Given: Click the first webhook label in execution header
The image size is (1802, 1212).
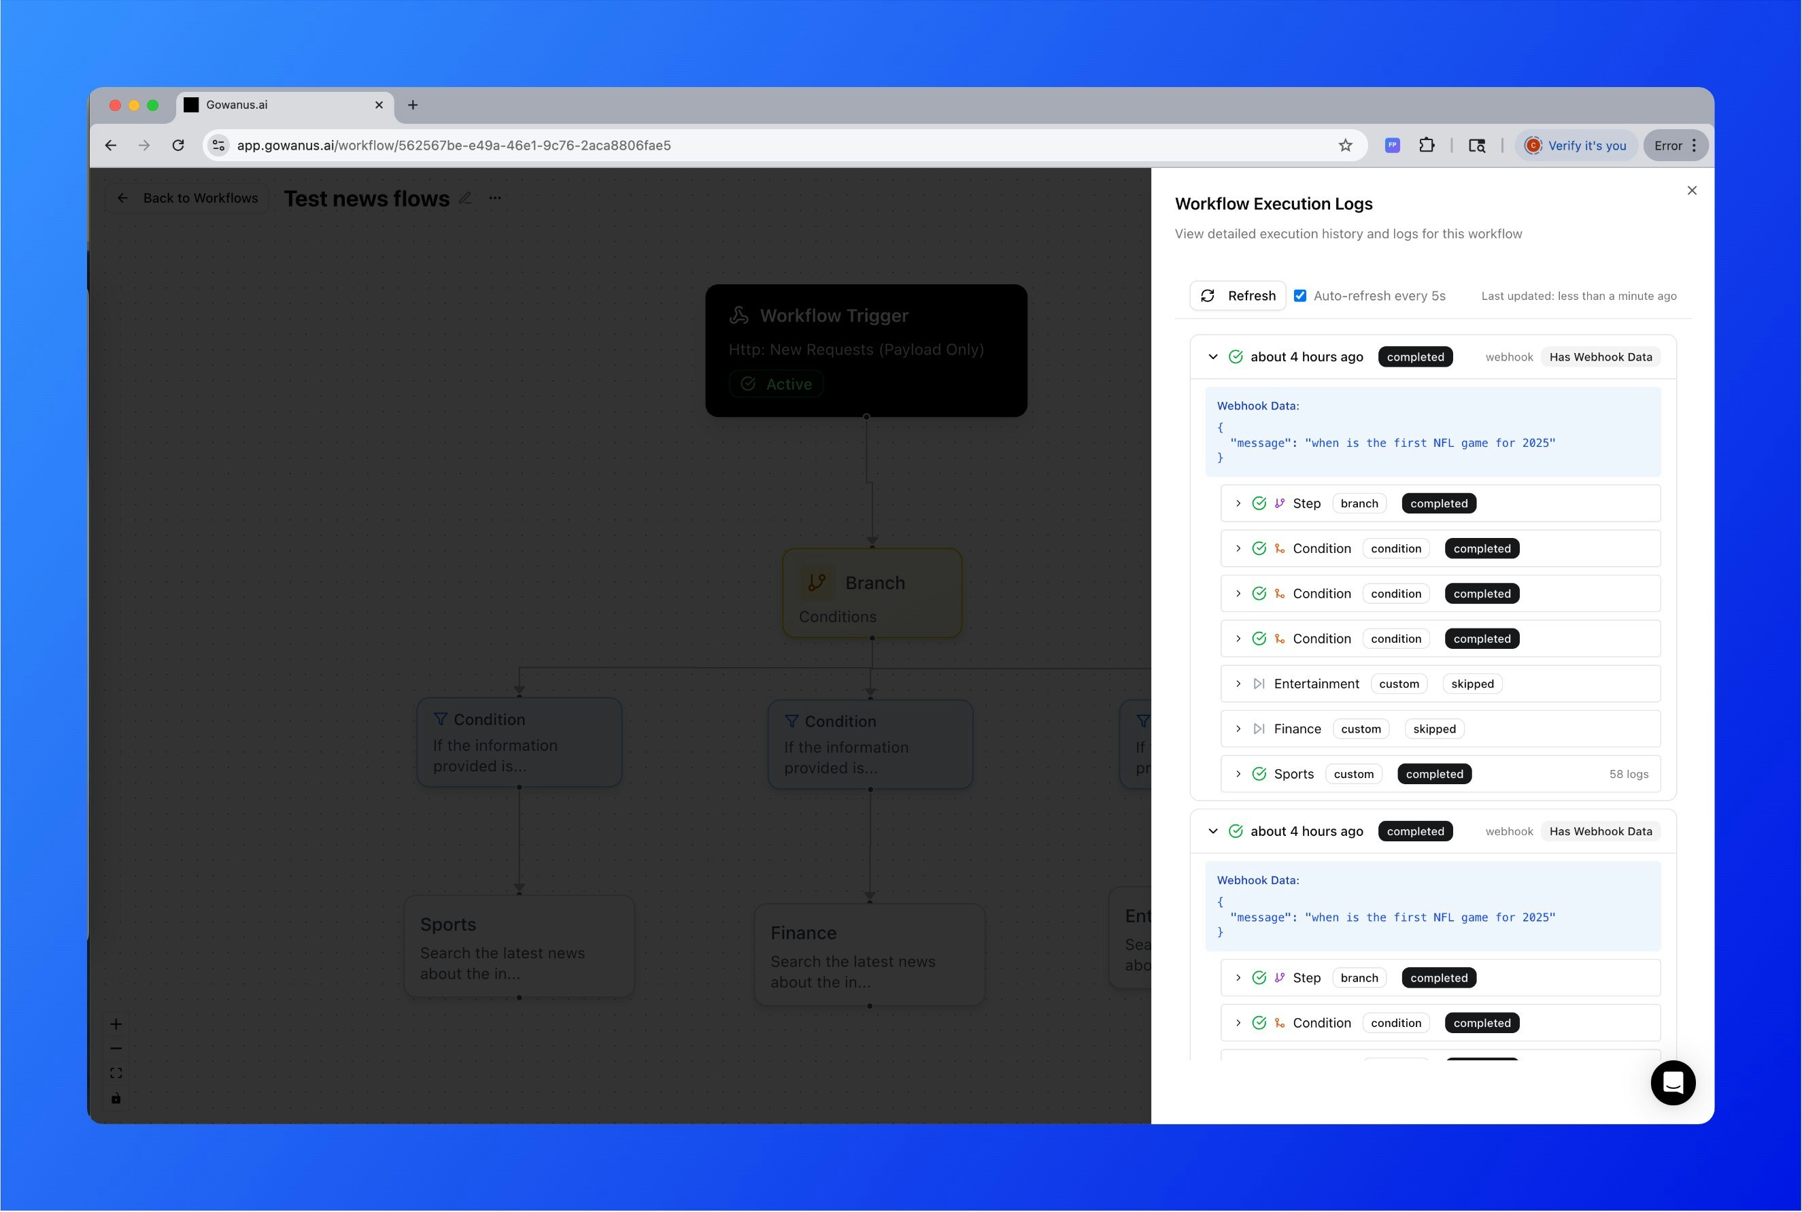Looking at the screenshot, I should (x=1508, y=357).
